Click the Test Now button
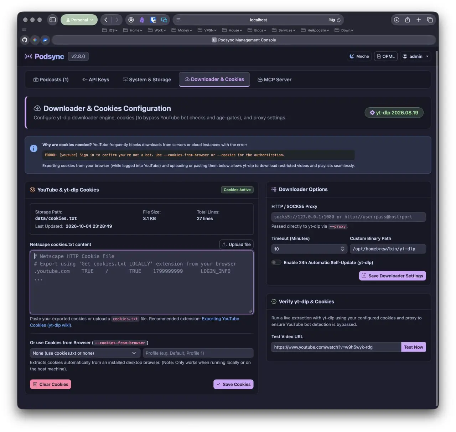 pyautogui.click(x=413, y=347)
